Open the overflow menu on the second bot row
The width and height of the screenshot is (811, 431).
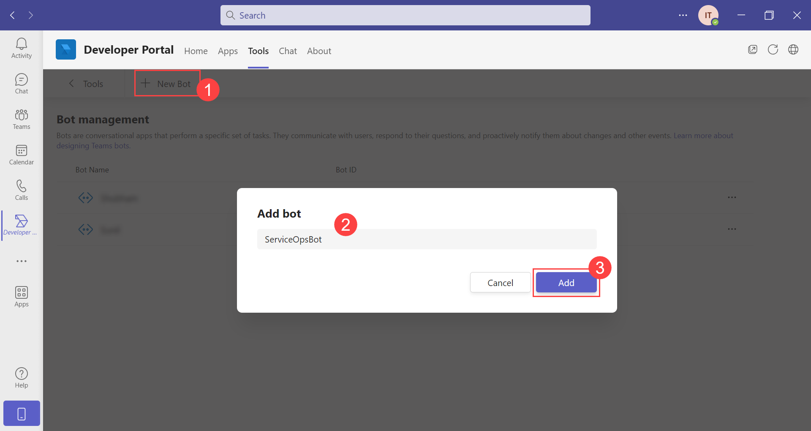[x=732, y=229]
